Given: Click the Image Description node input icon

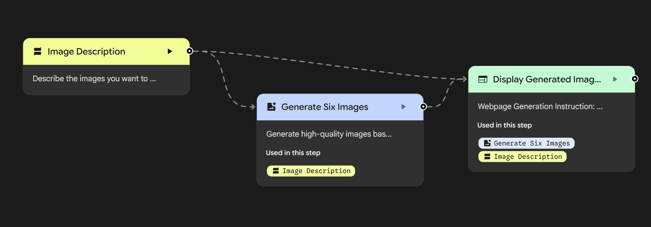Looking at the screenshot, I should click(x=38, y=51).
